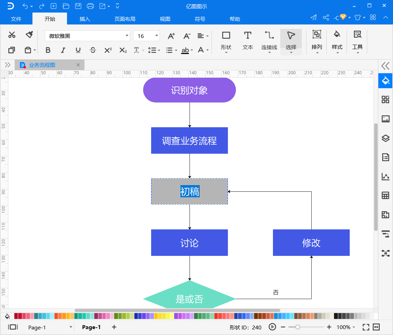Switch to the 页面布局 tab
This screenshot has height=335, width=393.
pos(125,19)
